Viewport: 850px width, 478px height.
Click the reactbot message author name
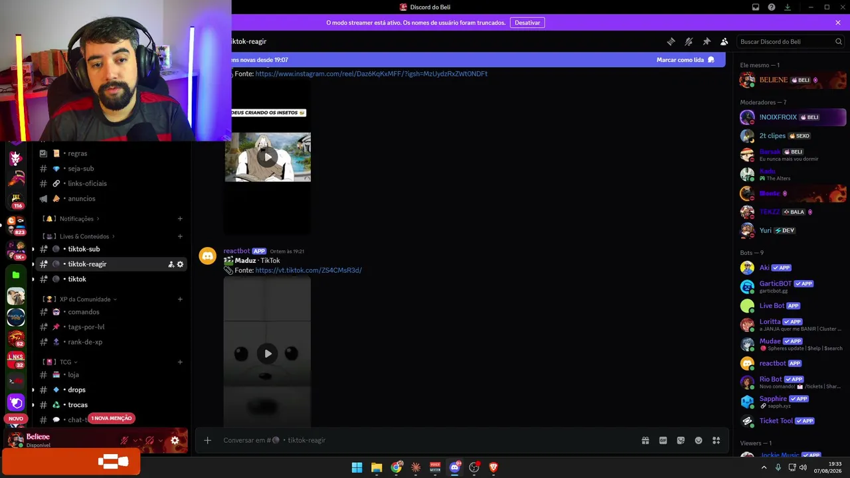236,251
